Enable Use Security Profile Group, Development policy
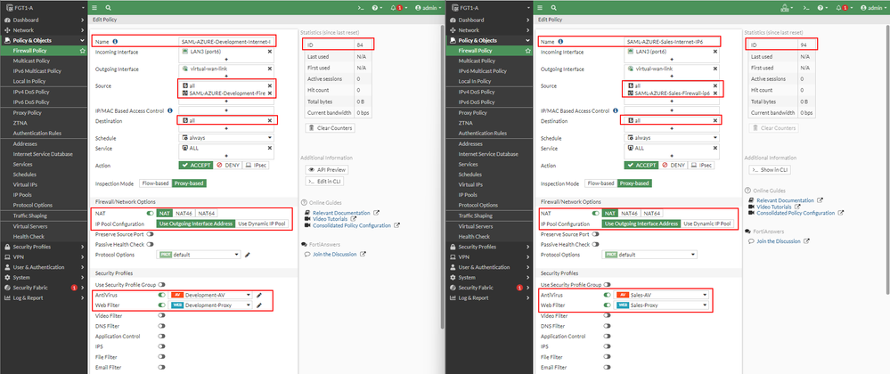The height and width of the screenshot is (374, 890). tap(162, 285)
